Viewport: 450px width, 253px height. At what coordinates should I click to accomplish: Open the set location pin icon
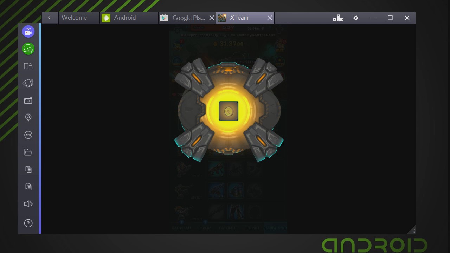pyautogui.click(x=28, y=118)
